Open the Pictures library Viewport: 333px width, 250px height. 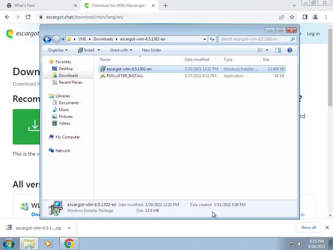66,117
